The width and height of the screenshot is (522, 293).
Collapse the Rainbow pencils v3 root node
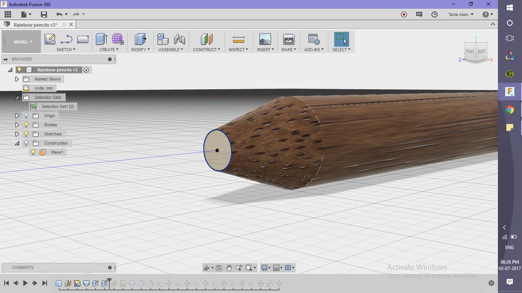(x=10, y=70)
